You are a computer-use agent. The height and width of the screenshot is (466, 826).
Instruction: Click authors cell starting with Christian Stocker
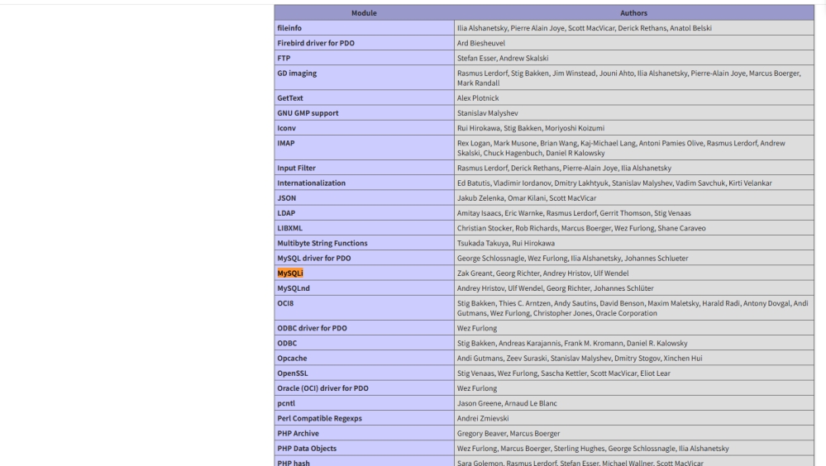(633, 228)
